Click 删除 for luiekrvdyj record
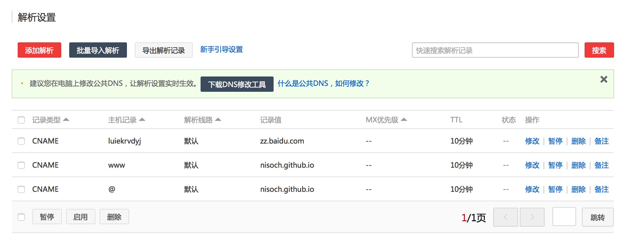The image size is (622, 243). [x=578, y=141]
